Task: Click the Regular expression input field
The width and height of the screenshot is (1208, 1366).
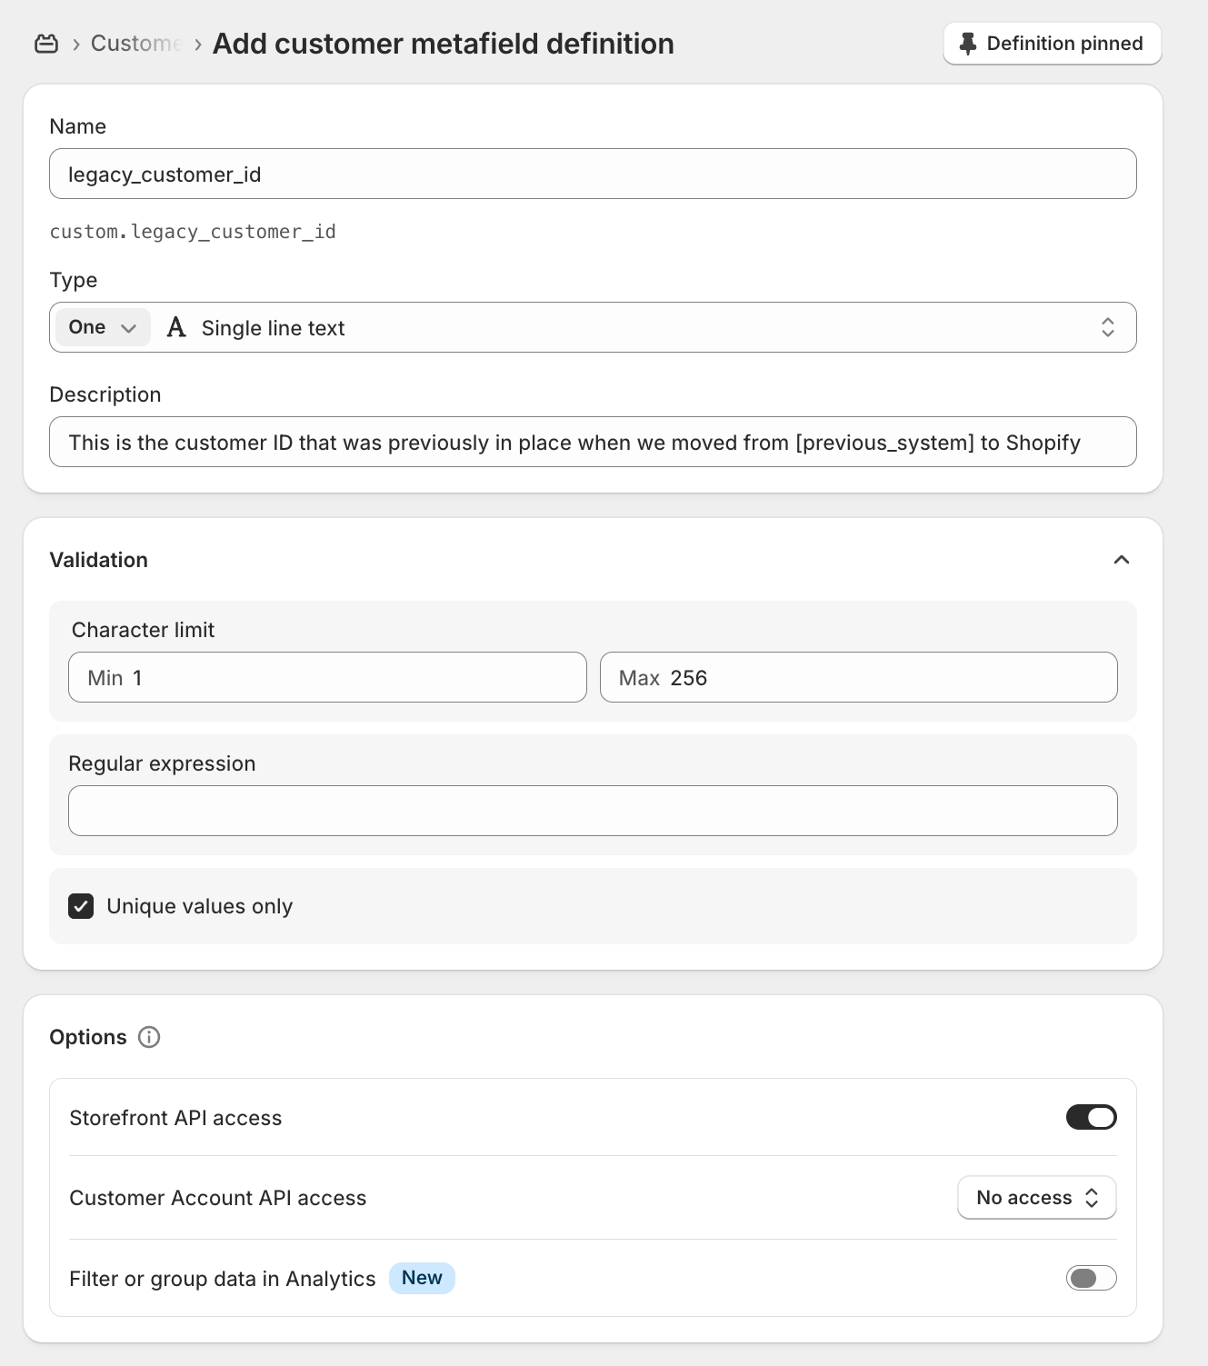Action: 593,811
